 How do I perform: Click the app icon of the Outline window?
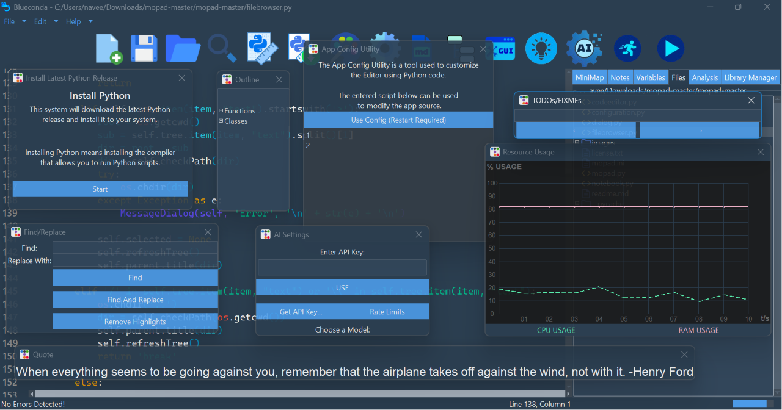227,80
